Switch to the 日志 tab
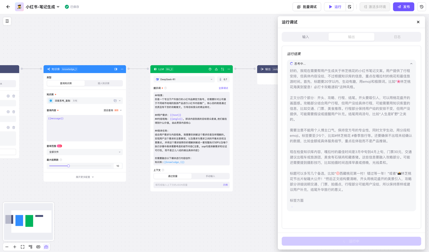 pyautogui.click(x=397, y=37)
